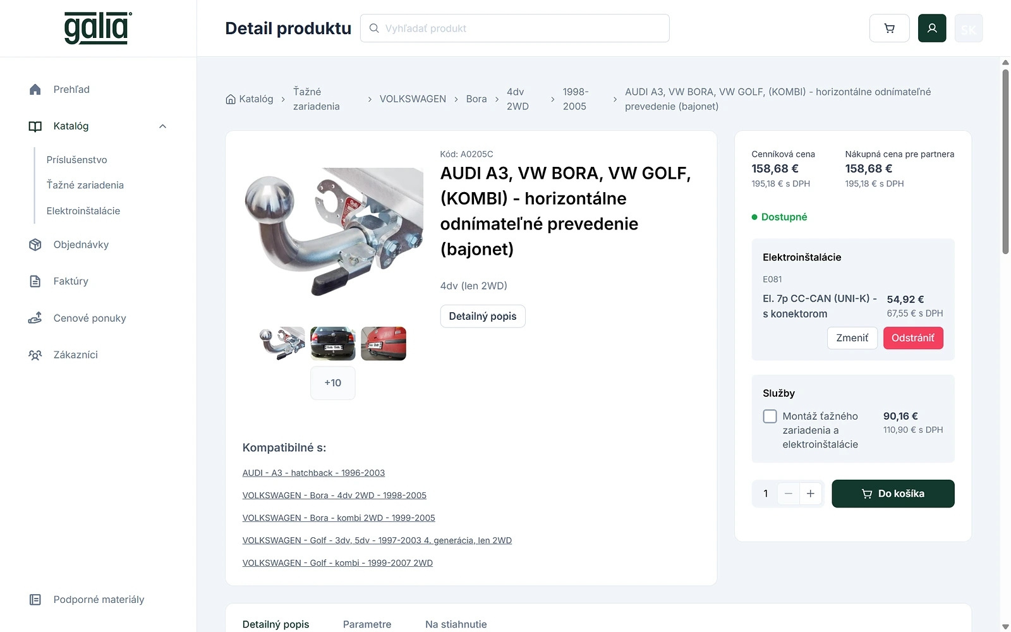The height and width of the screenshot is (632, 1011).
Task: Open Príslušenstvo in the sidebar
Action: [77, 160]
